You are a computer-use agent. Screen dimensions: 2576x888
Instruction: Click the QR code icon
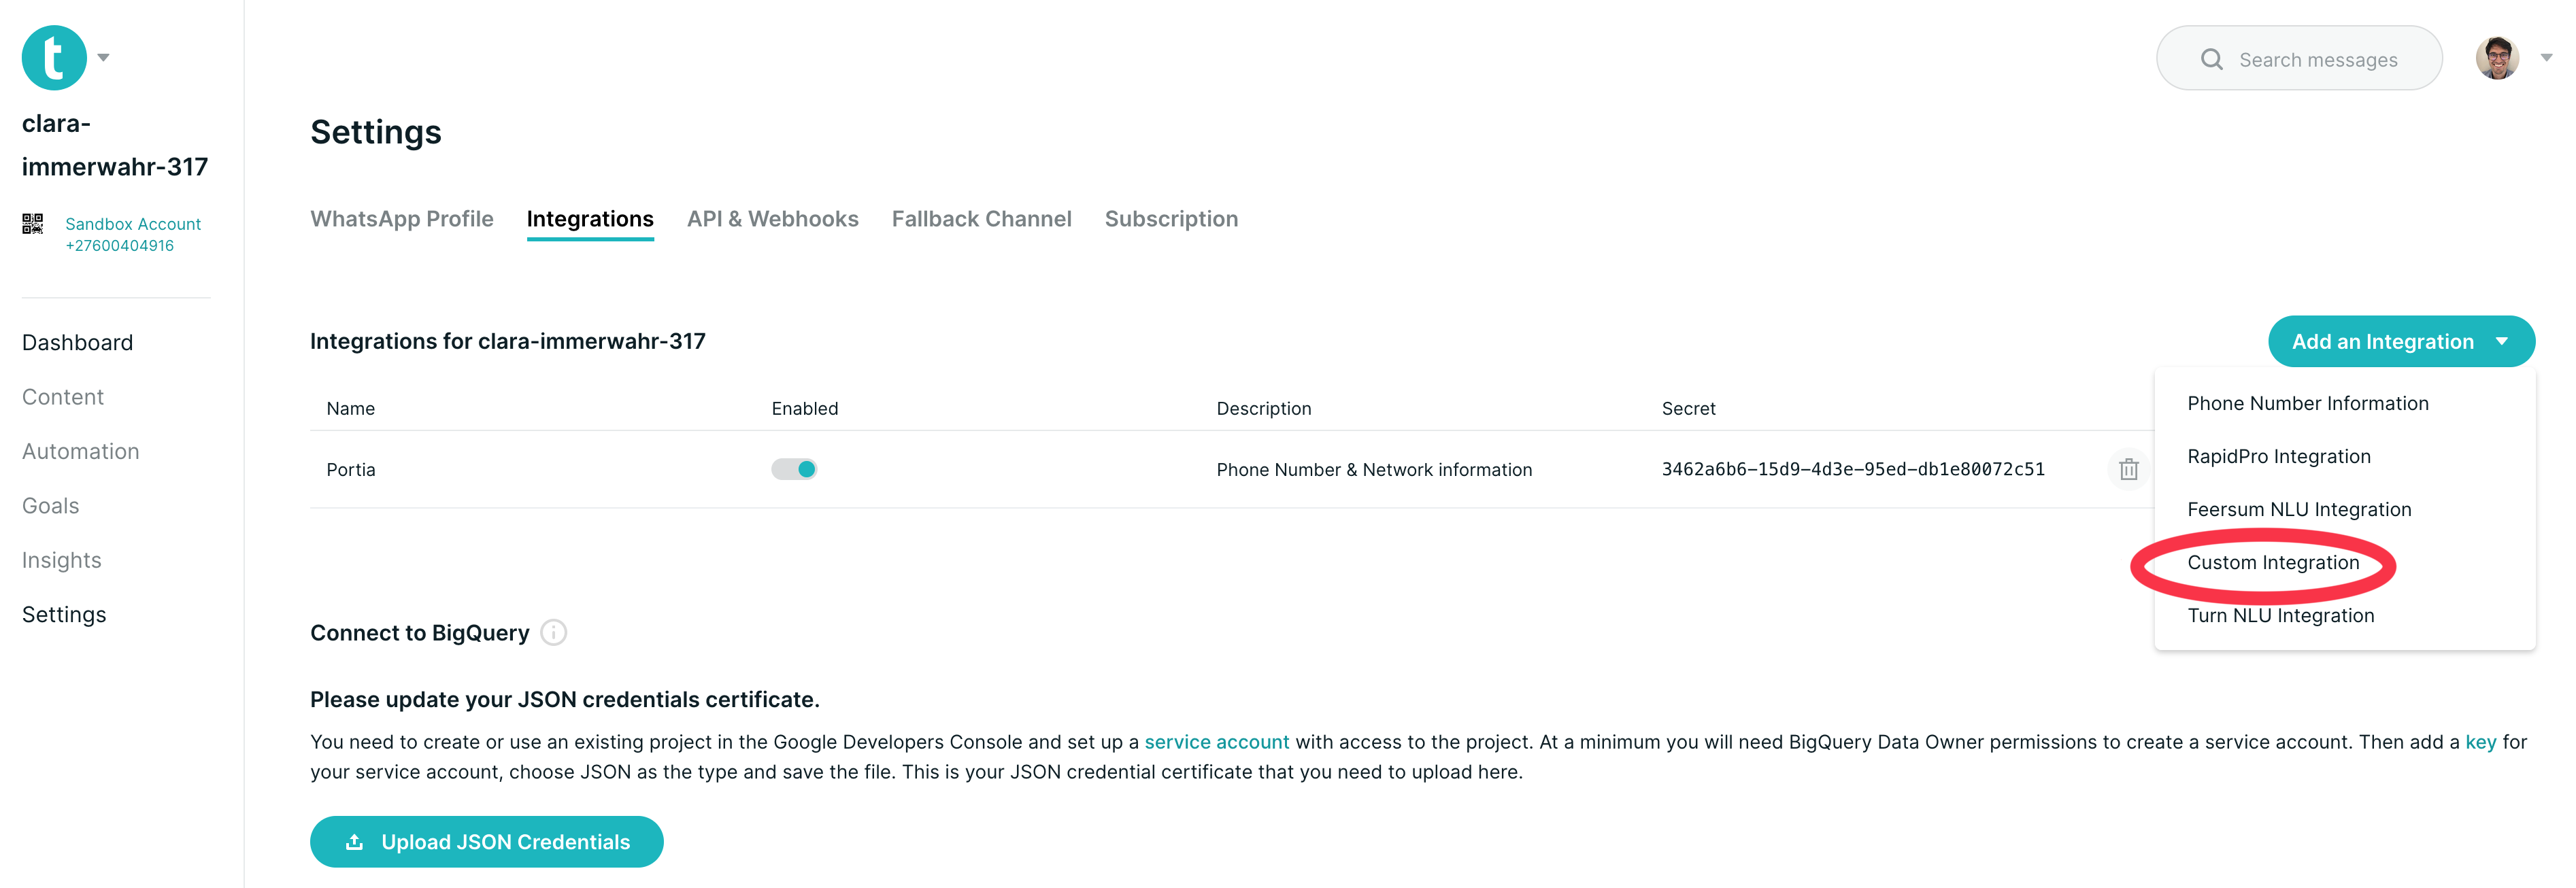click(x=33, y=224)
